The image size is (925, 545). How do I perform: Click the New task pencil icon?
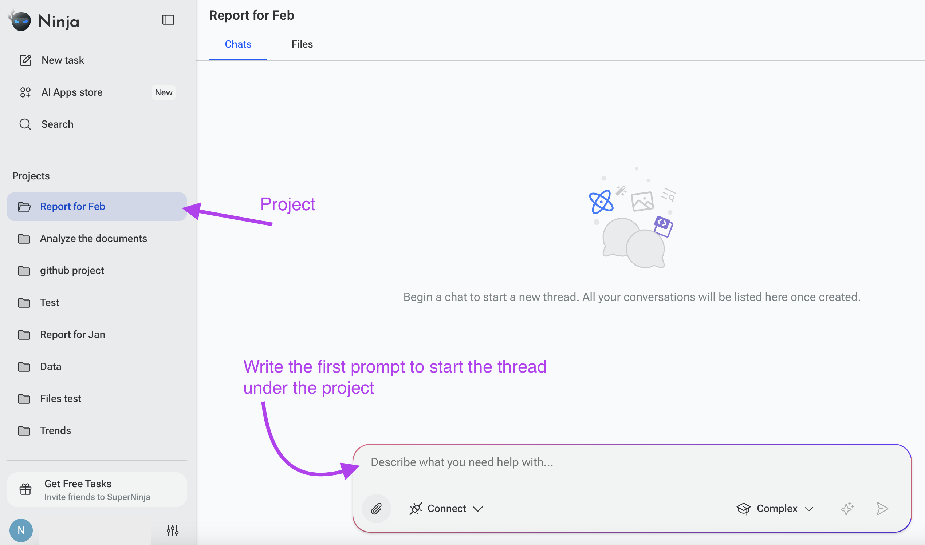pos(25,60)
